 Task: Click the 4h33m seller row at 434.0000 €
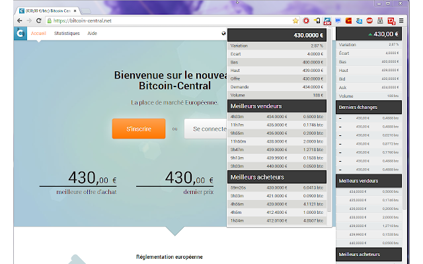277,117
